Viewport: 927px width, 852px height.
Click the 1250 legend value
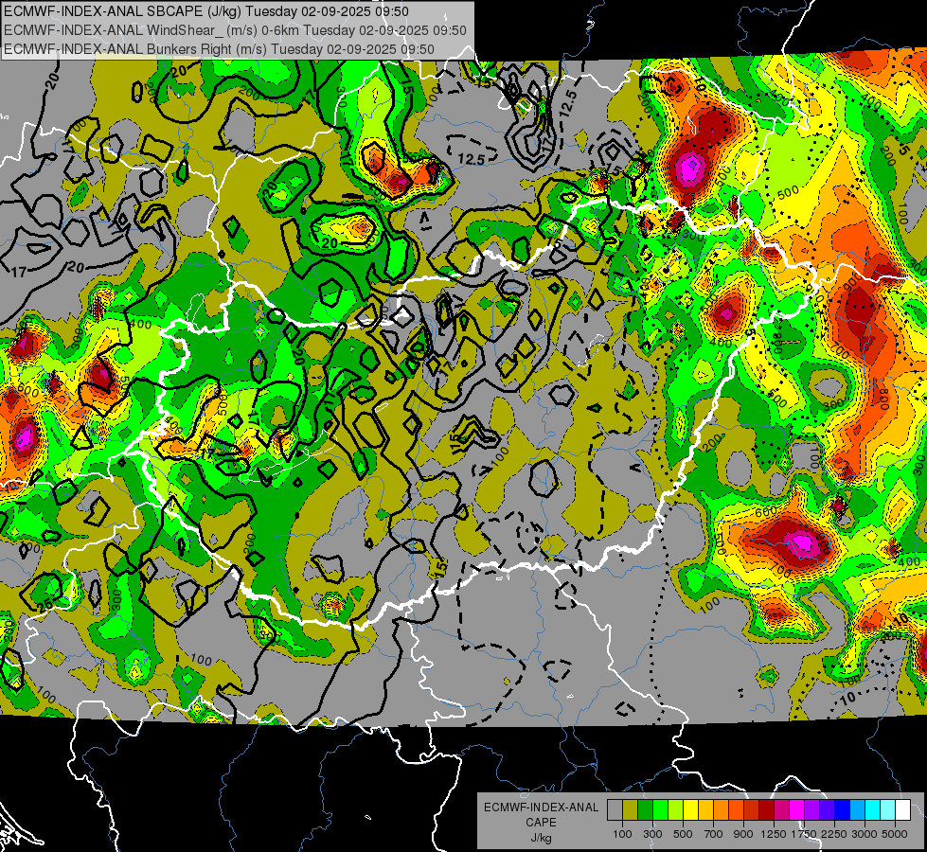774,834
